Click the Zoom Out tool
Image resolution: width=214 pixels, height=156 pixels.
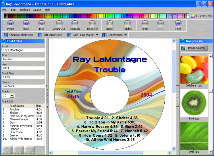click(x=59, y=25)
